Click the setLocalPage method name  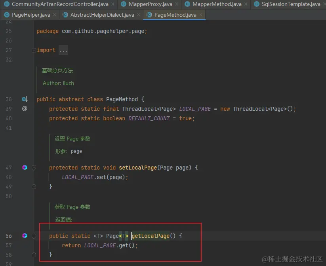[138, 168]
